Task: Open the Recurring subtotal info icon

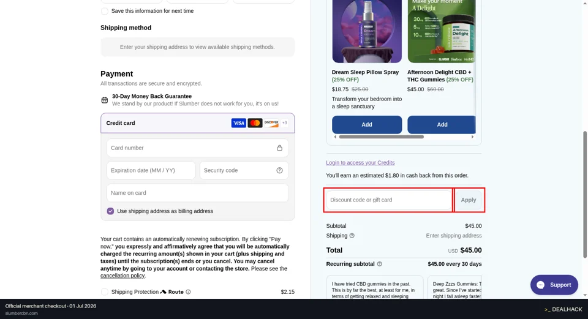Action: [380, 264]
